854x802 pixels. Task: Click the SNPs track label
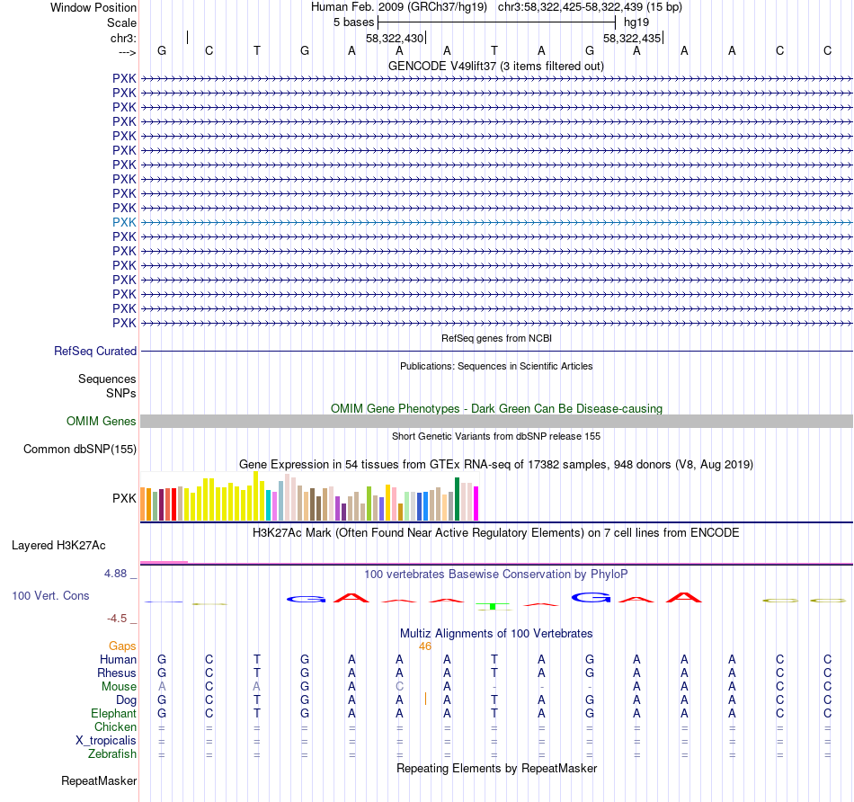pyautogui.click(x=121, y=394)
